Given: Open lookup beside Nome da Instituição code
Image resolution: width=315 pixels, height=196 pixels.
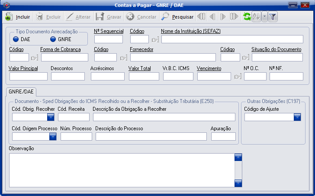Looking at the screenshot, I should coord(155,40).
